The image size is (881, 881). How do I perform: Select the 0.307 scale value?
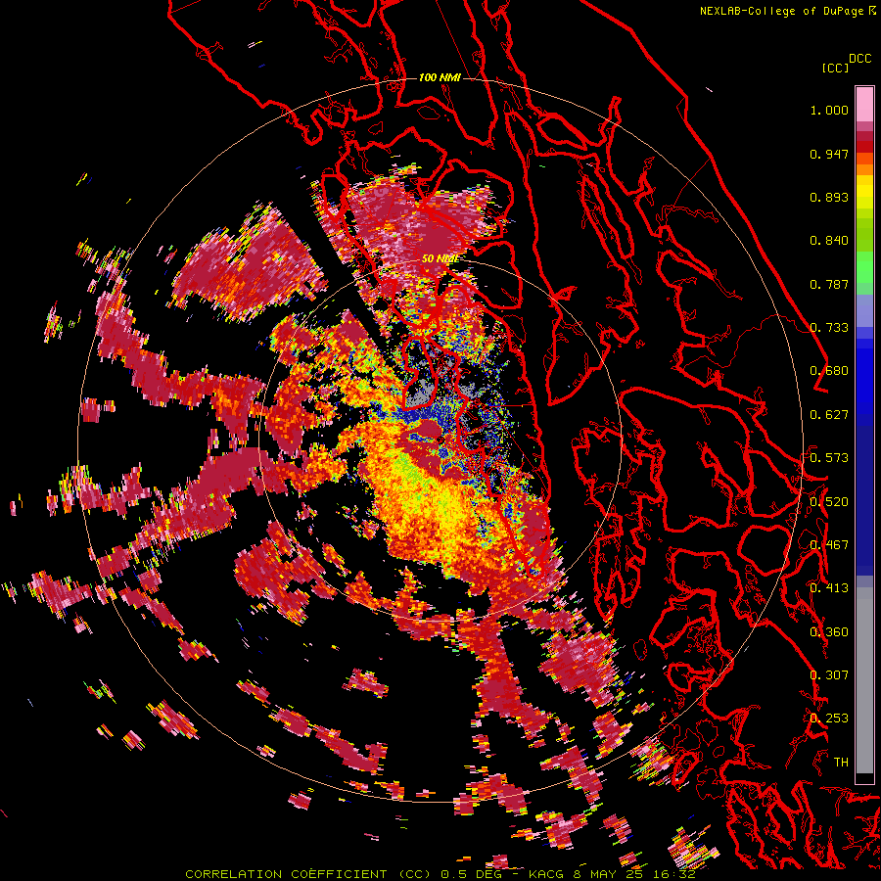coord(829,674)
